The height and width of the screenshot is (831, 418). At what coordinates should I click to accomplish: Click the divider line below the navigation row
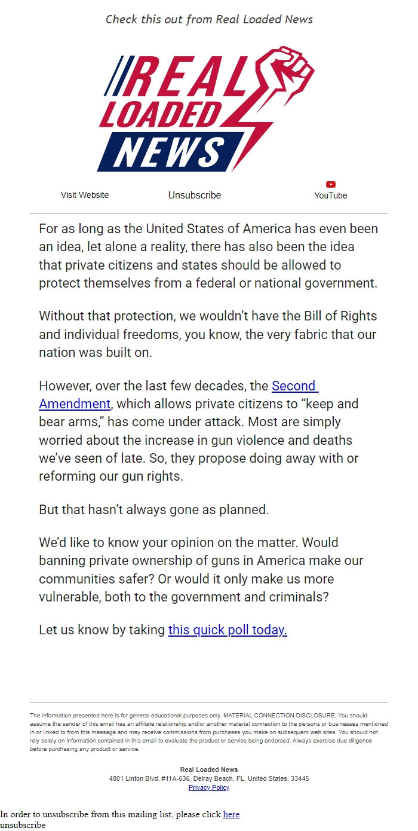coord(208,213)
